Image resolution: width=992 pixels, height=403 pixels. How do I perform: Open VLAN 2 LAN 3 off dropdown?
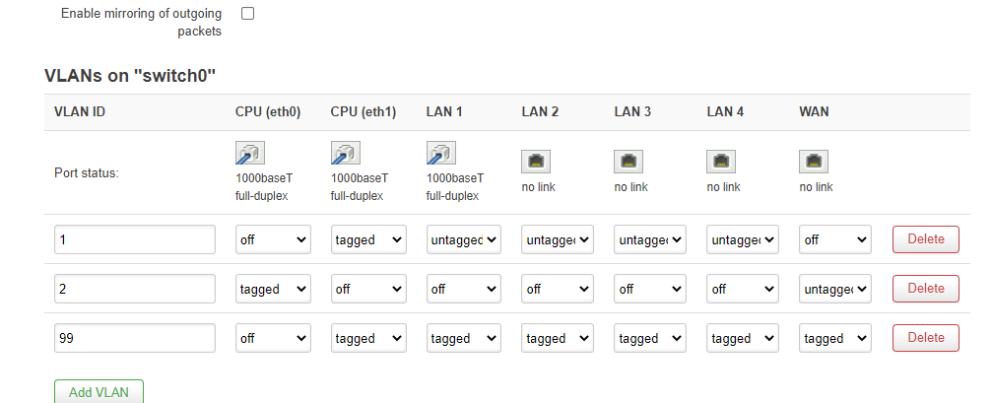tap(650, 289)
